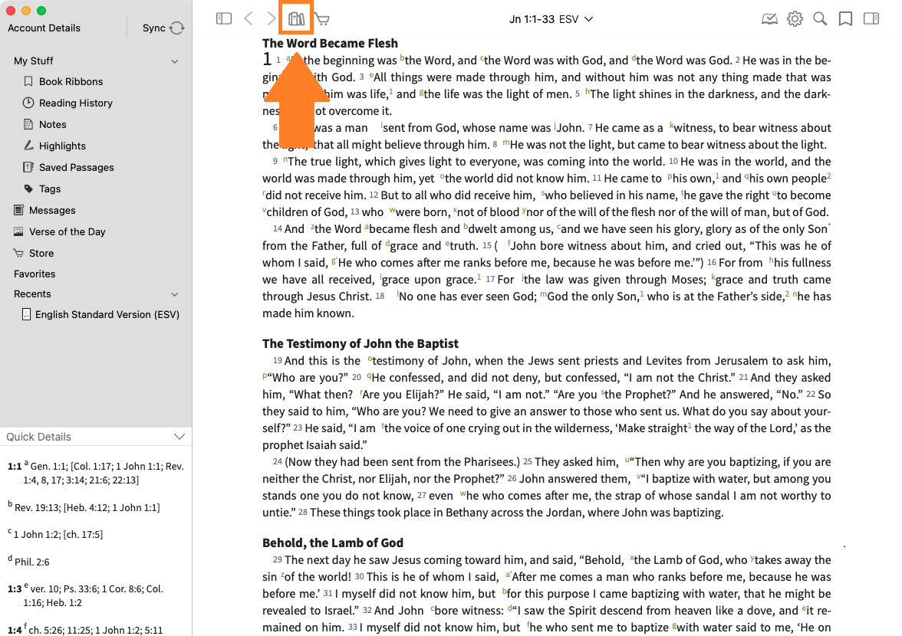
Task: Open the Library books icon
Action: [x=296, y=18]
